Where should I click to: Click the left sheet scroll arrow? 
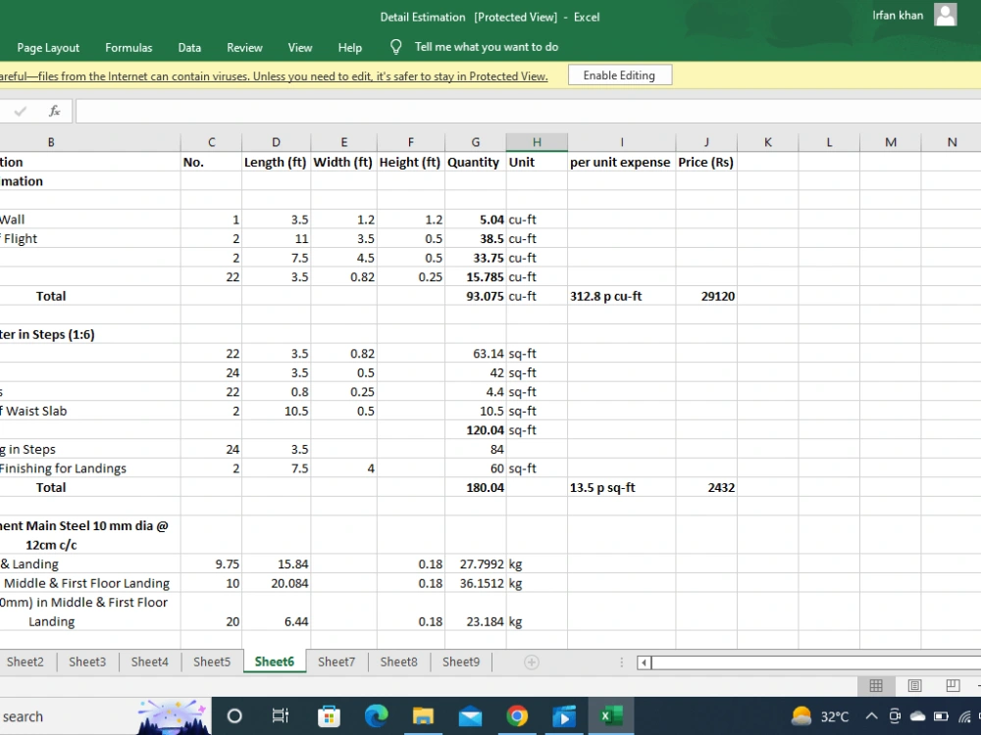point(645,662)
